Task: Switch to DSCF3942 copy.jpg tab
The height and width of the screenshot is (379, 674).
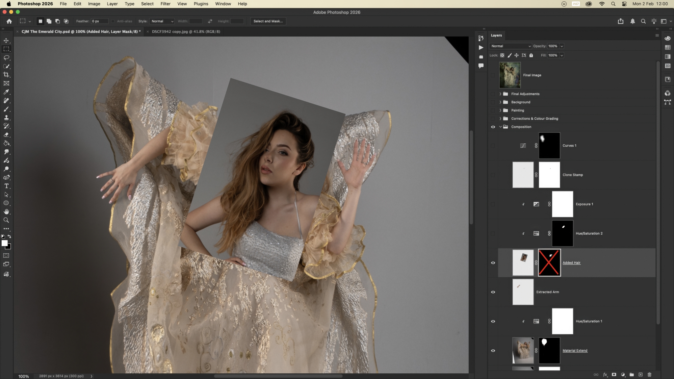Action: pos(186,32)
